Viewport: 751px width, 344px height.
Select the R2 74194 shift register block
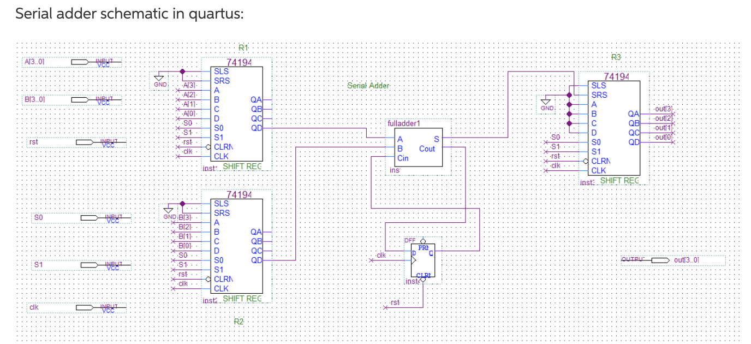coord(236,246)
